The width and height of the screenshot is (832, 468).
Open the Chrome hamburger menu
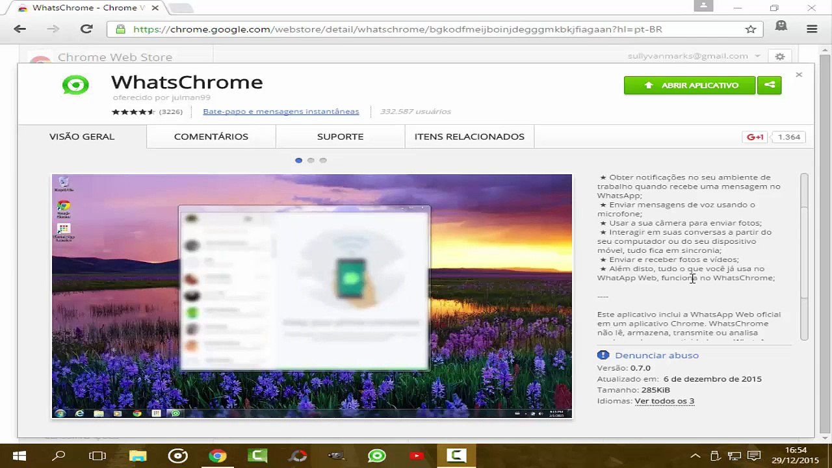pos(812,29)
